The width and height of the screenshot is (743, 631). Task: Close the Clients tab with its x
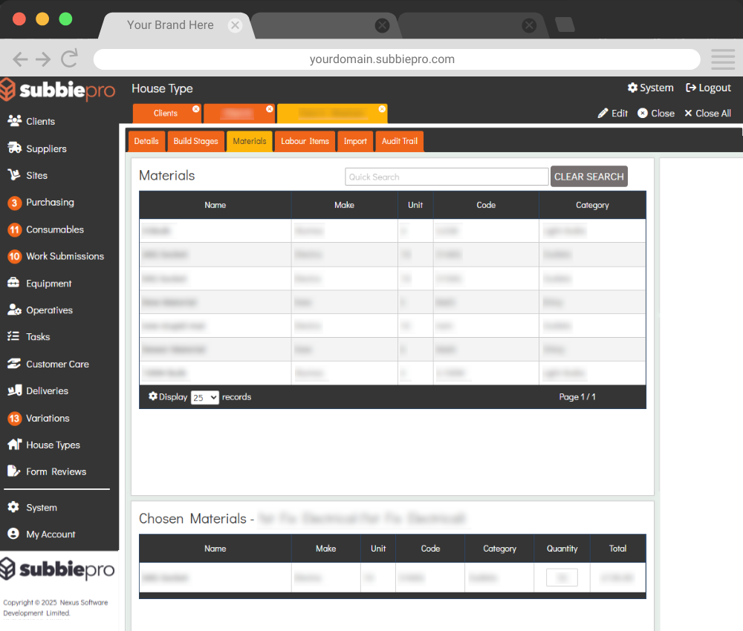click(196, 109)
